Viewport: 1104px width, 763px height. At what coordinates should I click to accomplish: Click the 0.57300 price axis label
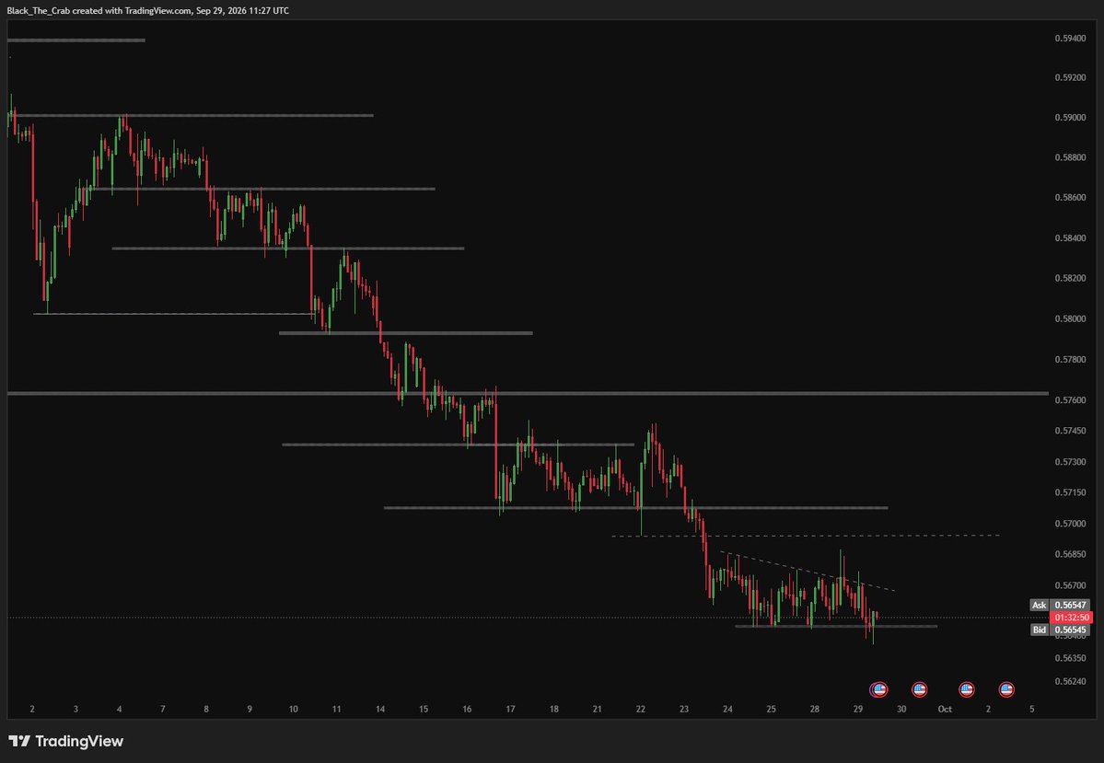click(x=1070, y=462)
